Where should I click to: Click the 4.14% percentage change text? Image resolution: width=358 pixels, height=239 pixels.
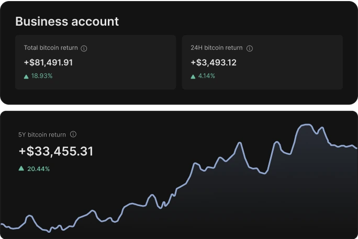(206, 76)
